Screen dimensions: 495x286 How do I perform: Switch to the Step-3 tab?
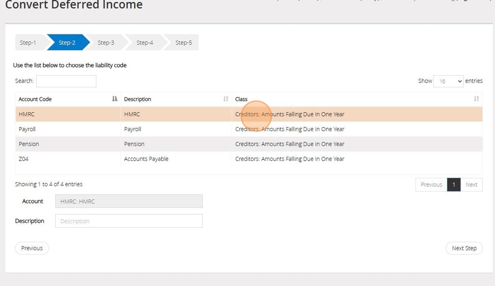coord(106,42)
